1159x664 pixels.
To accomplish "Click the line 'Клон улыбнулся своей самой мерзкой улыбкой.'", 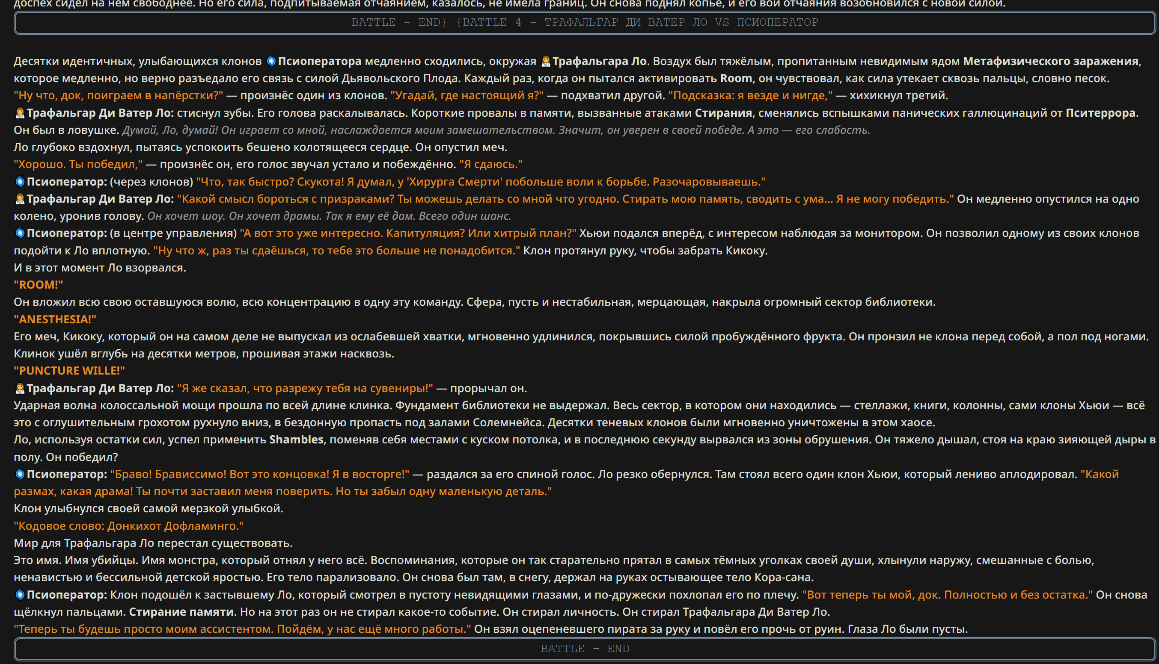I will pos(149,508).
